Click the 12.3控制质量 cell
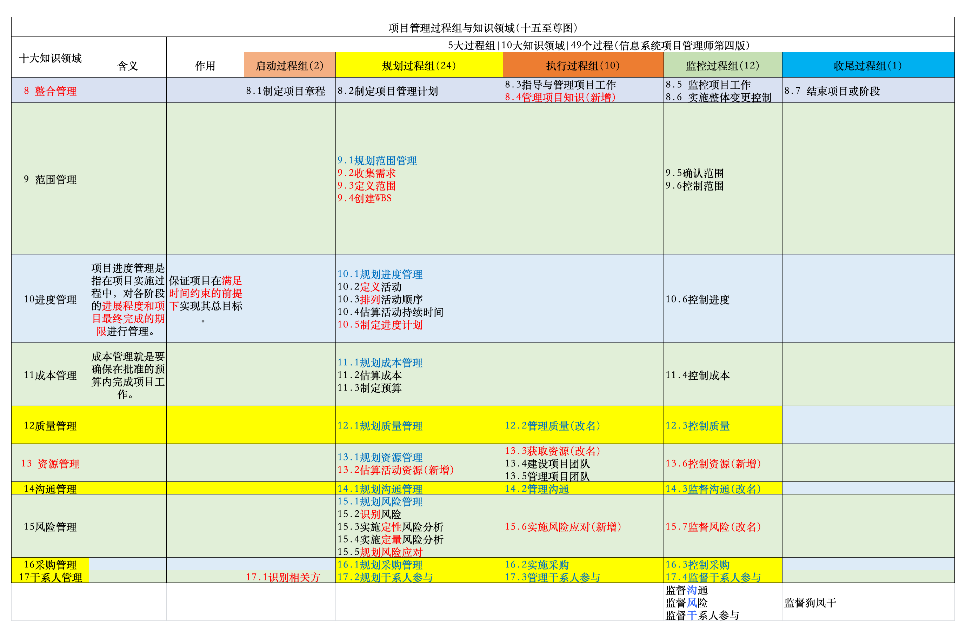Screen dimensions: 966x632 pos(722,425)
